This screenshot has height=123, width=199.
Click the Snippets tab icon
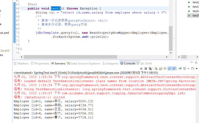click(x=104, y=63)
